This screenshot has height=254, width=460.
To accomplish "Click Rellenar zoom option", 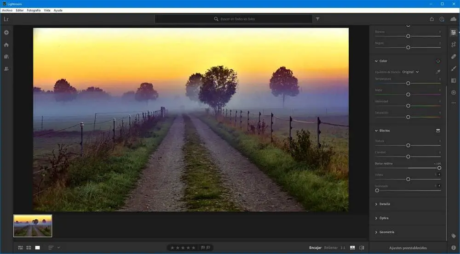I will [x=331, y=248].
